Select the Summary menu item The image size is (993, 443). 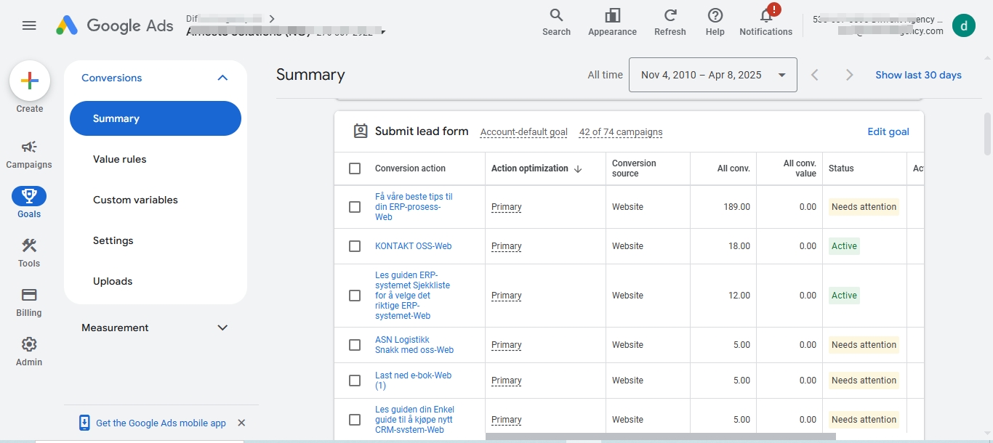click(156, 118)
